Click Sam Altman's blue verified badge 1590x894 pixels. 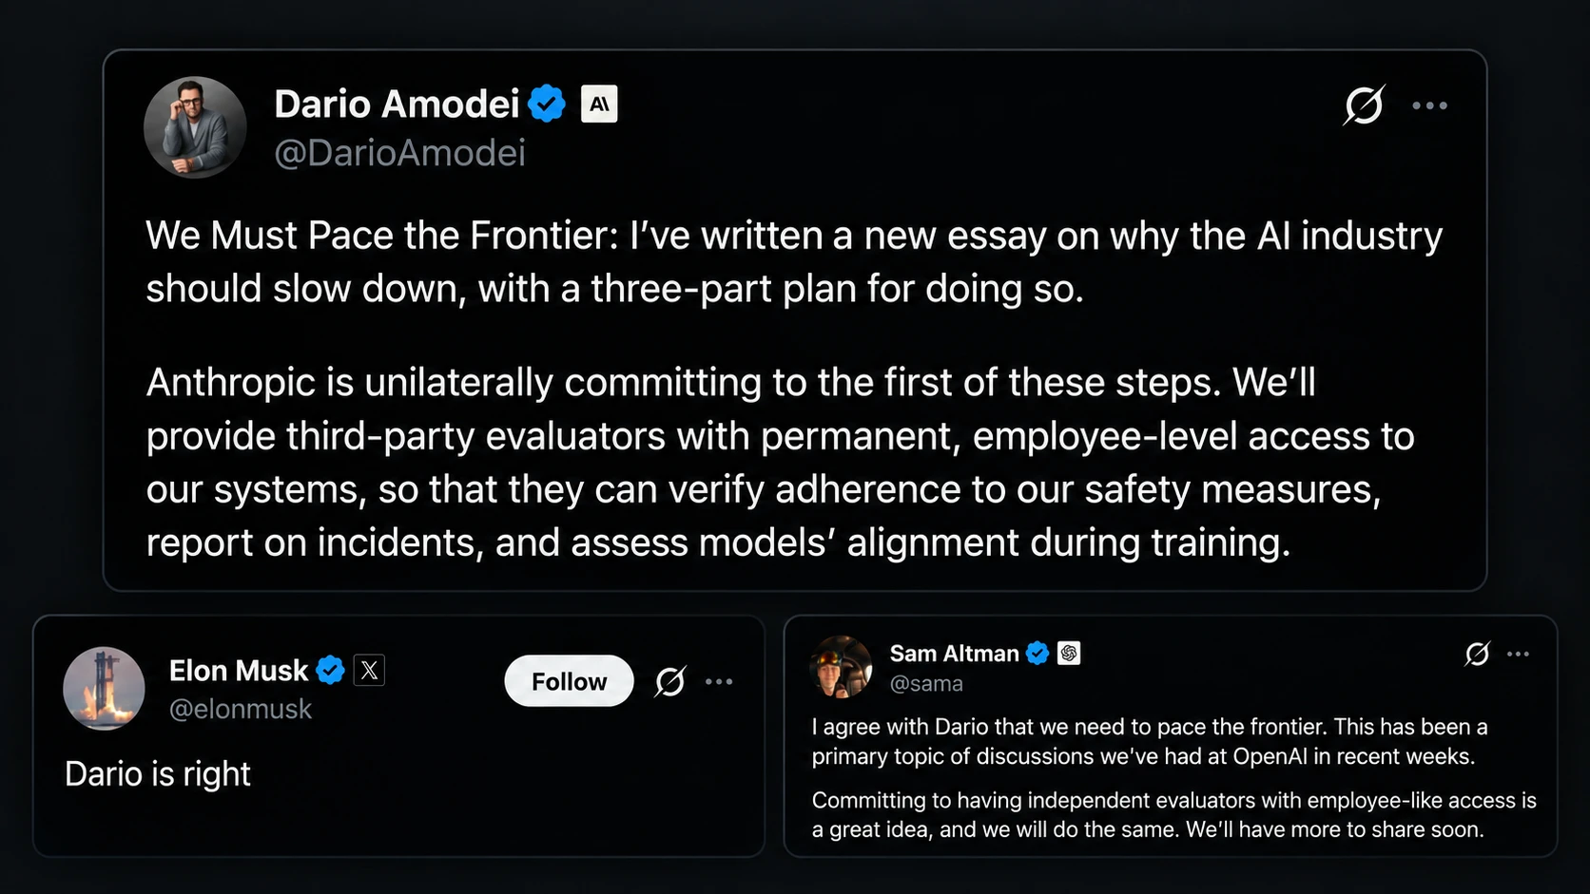pyautogui.click(x=1037, y=653)
